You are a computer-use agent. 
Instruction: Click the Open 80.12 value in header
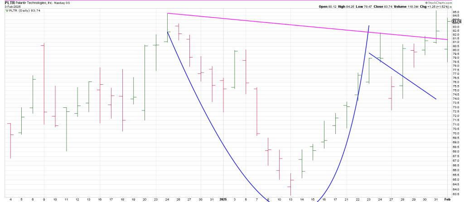pyautogui.click(x=331, y=7)
